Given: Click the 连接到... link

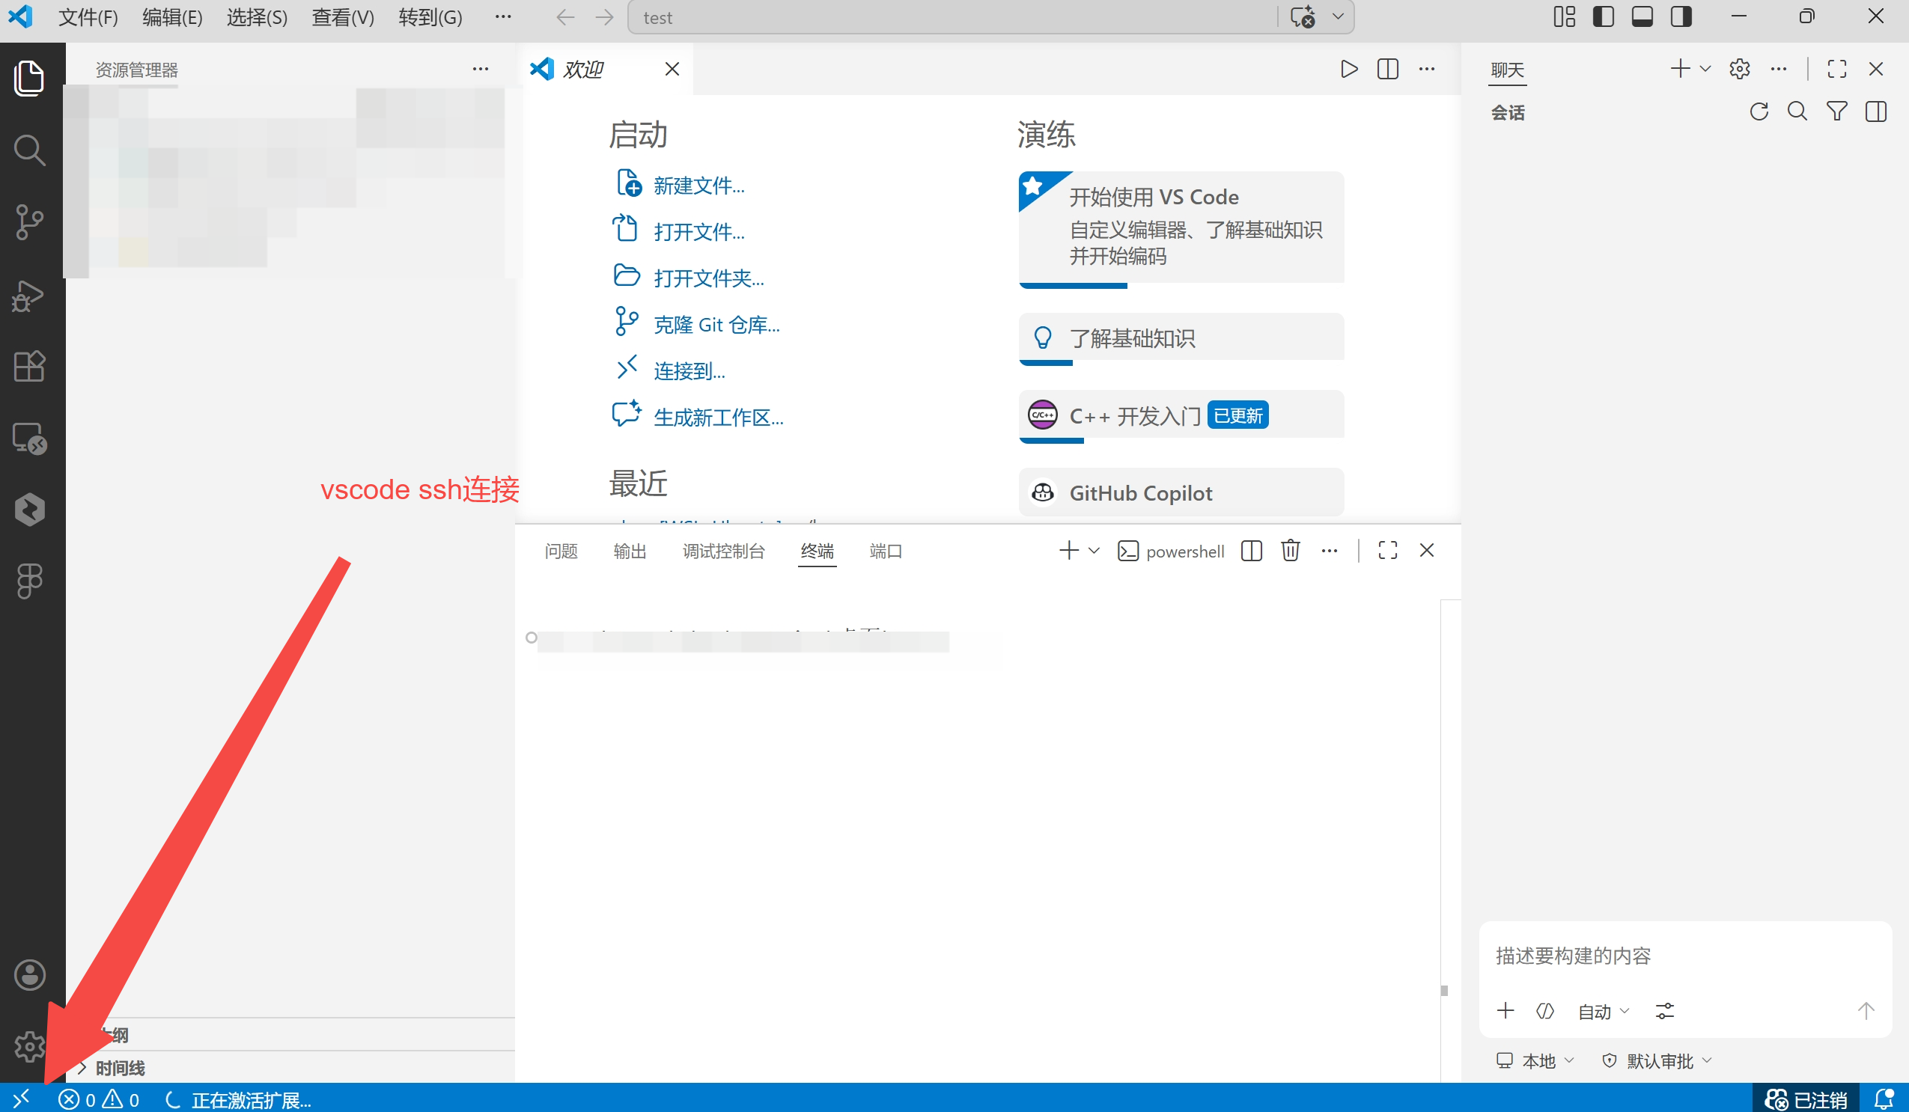Looking at the screenshot, I should [x=689, y=371].
